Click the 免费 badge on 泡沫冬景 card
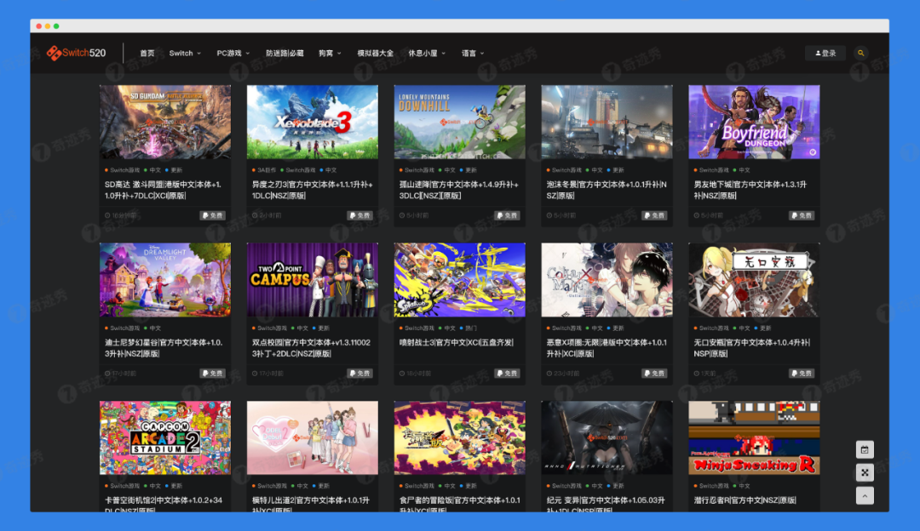The width and height of the screenshot is (920, 531). click(655, 215)
